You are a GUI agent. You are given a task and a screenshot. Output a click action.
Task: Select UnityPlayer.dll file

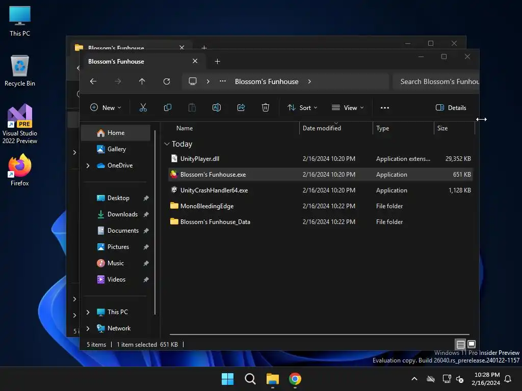320,159
